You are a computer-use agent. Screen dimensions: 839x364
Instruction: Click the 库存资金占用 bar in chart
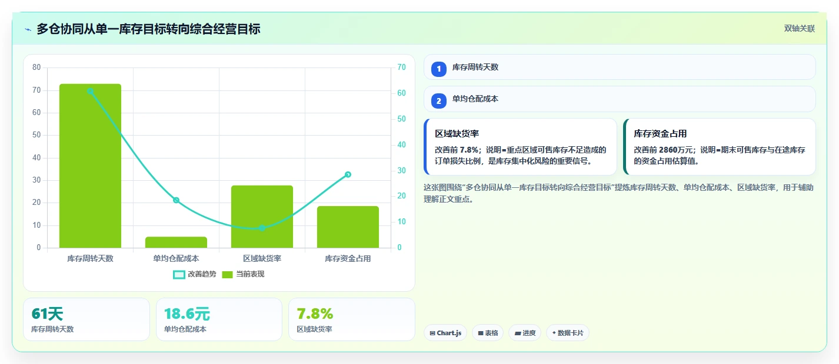point(348,227)
